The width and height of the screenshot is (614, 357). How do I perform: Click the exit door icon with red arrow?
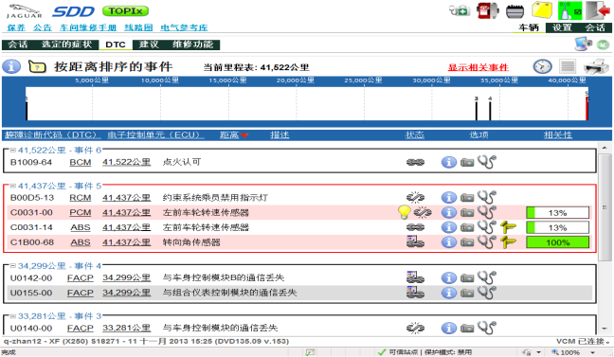598,10
